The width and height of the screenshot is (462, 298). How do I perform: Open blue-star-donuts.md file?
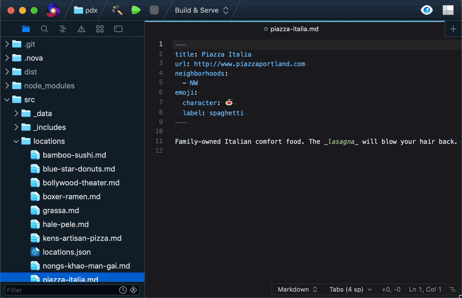coord(79,169)
